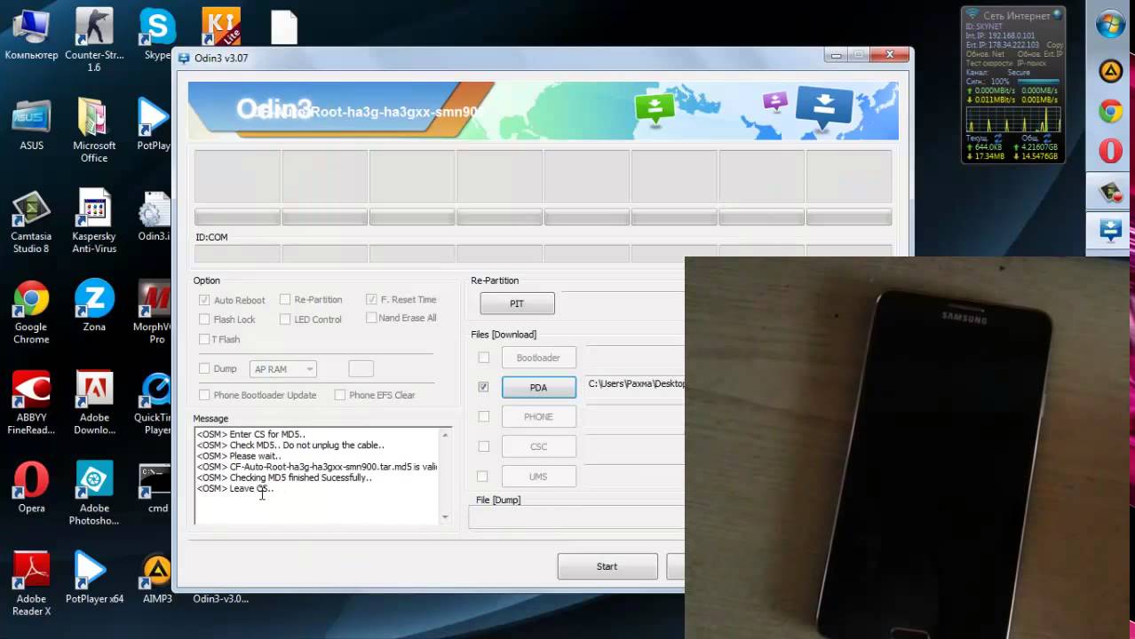Click the message log scroll-down arrow
The width and height of the screenshot is (1135, 639).
pos(445,517)
